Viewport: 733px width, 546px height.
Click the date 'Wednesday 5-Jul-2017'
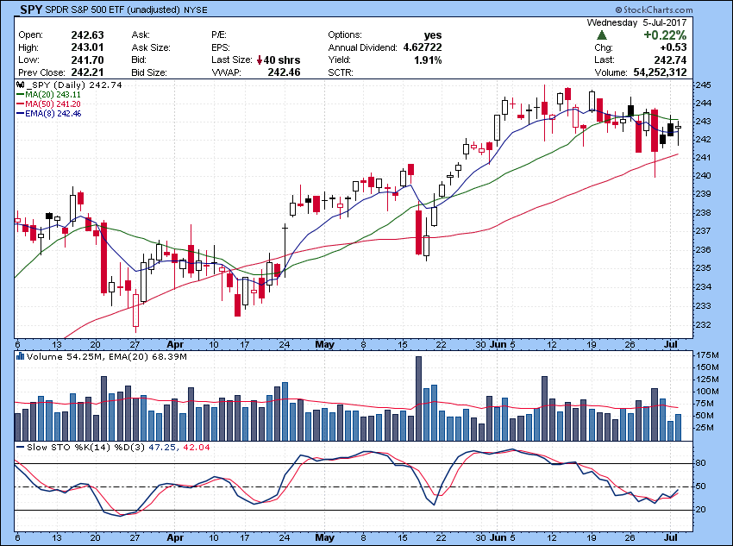pos(636,22)
